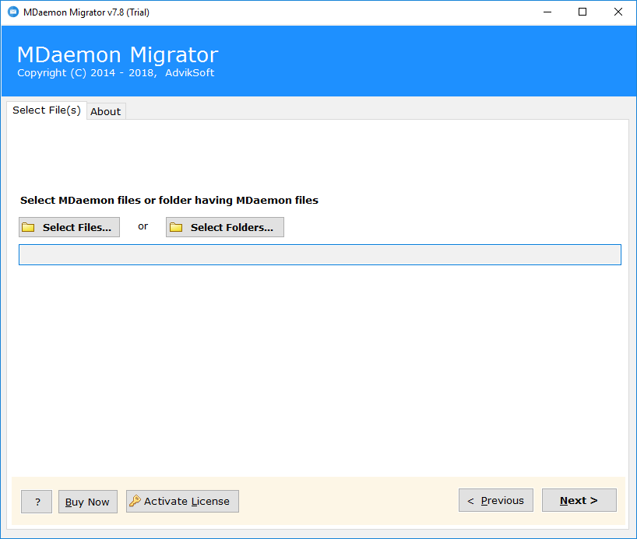Click the instruction text about selecting MDaemon files
Screen dimensions: 637x539
[x=169, y=200]
